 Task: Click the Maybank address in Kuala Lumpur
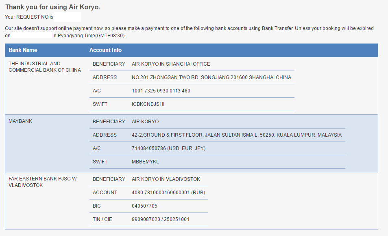click(x=237, y=135)
